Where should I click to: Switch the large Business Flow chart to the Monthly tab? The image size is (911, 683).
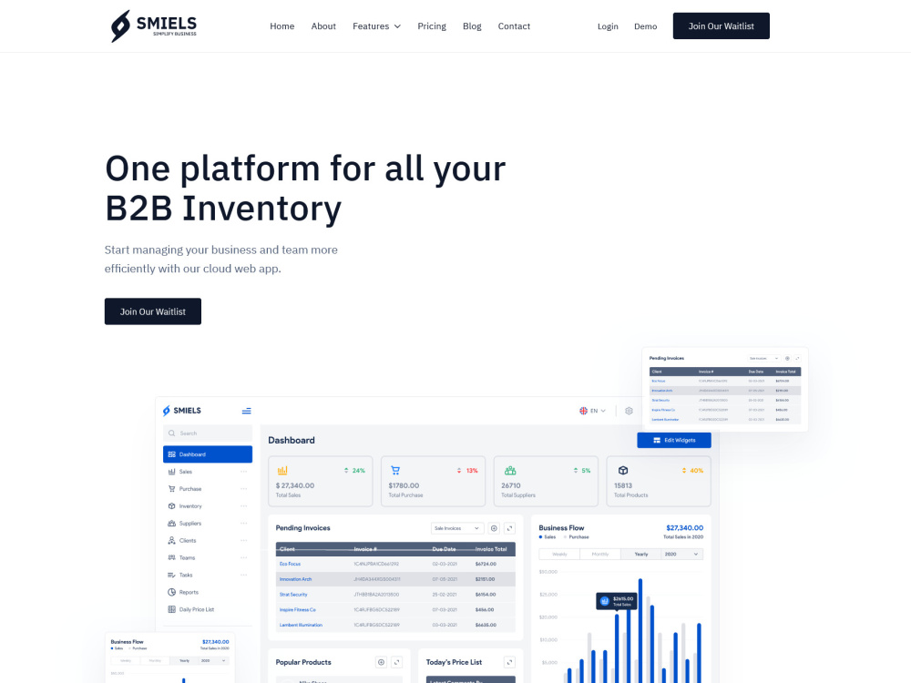point(600,554)
